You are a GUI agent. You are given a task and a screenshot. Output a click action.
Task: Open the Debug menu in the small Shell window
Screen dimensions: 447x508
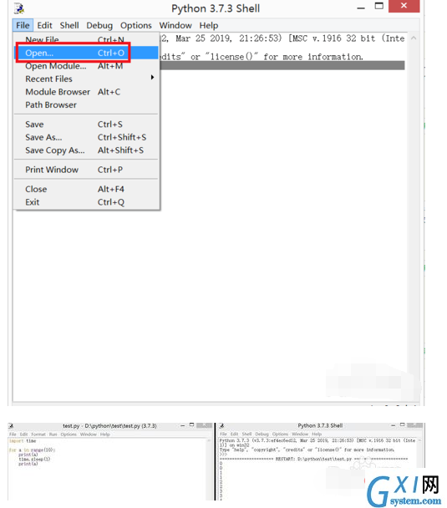(262, 434)
